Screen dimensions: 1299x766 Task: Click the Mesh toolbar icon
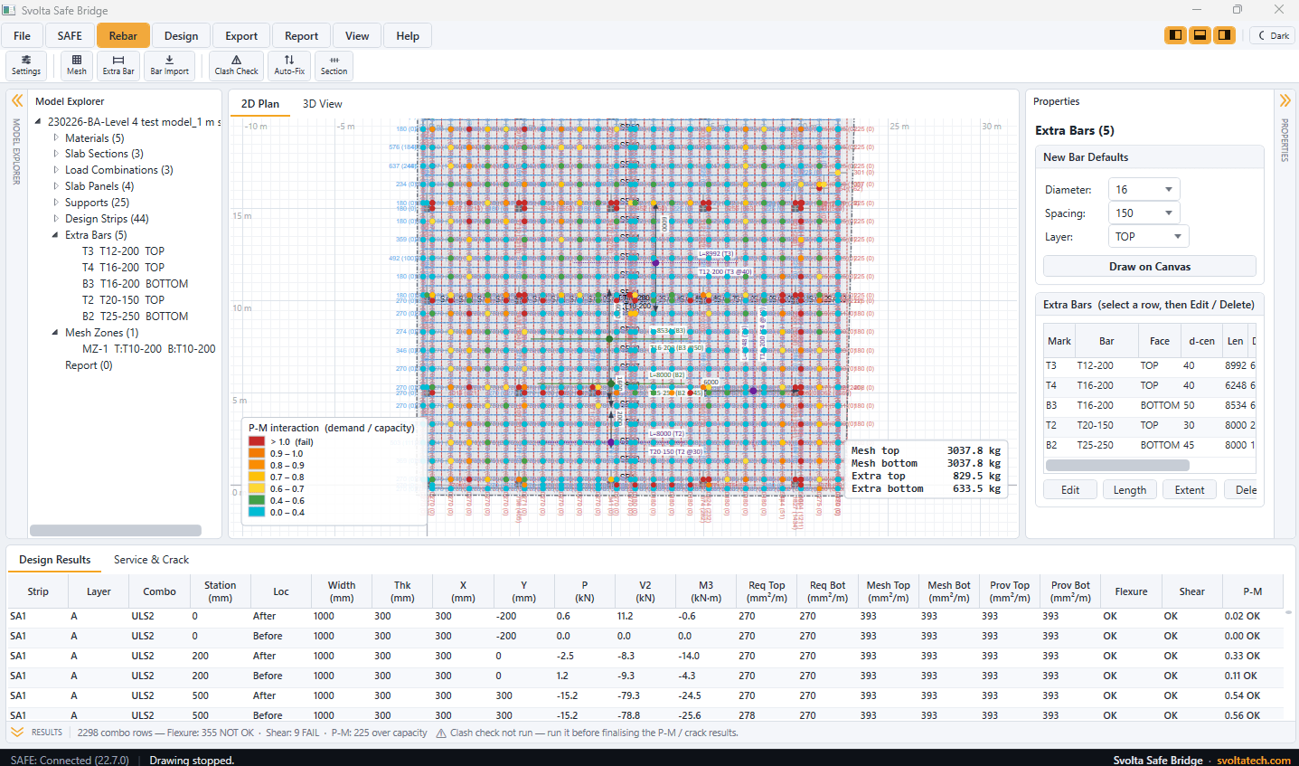tap(77, 65)
